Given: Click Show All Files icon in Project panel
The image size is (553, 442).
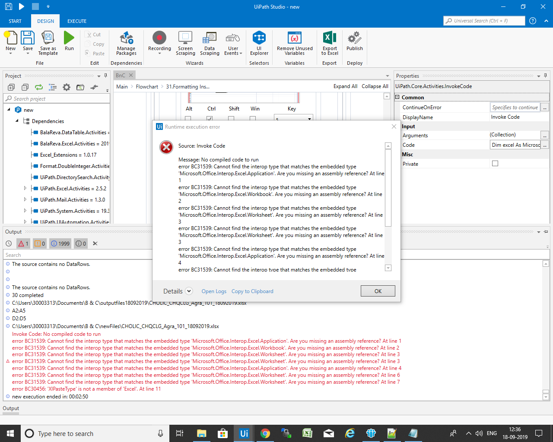Looking at the screenshot, I should pos(53,87).
